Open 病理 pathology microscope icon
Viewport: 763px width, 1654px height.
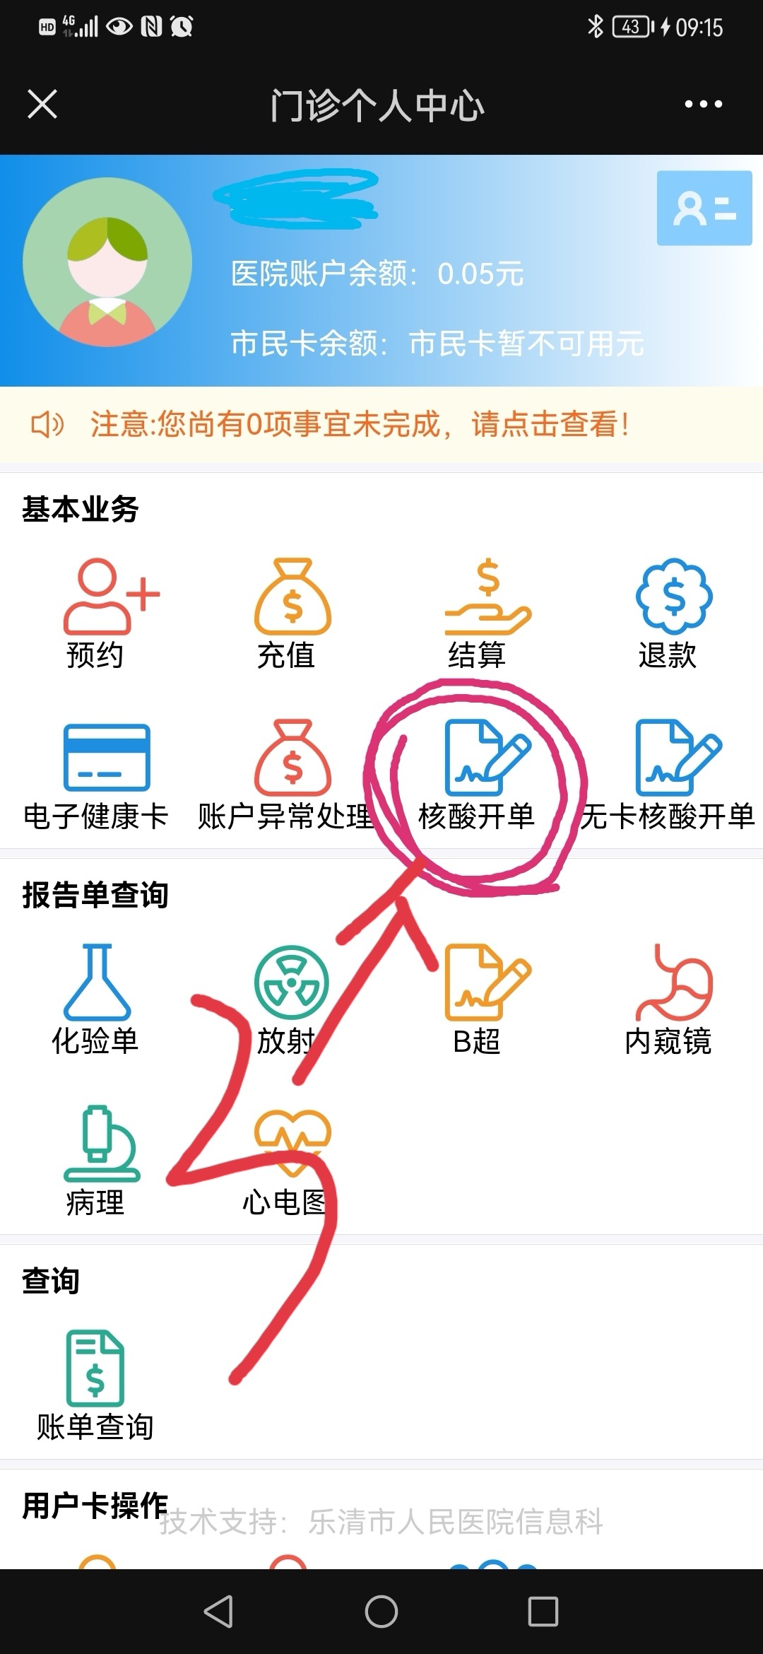point(102,1143)
